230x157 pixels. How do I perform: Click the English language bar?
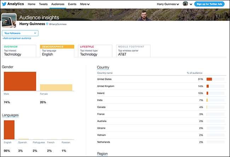point(9,130)
